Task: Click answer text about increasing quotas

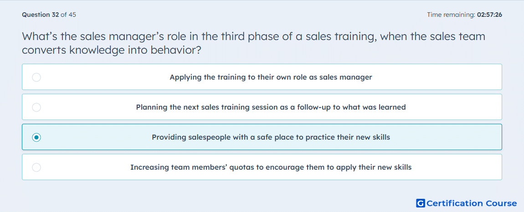Action: [271, 167]
